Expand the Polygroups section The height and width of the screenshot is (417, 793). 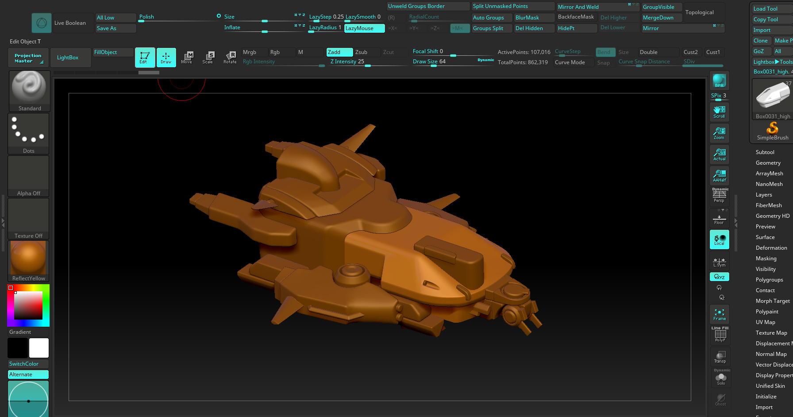pyautogui.click(x=769, y=280)
